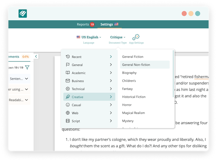Select Magical Realism document type
Screen dimensions: 217x161
tap(145, 113)
